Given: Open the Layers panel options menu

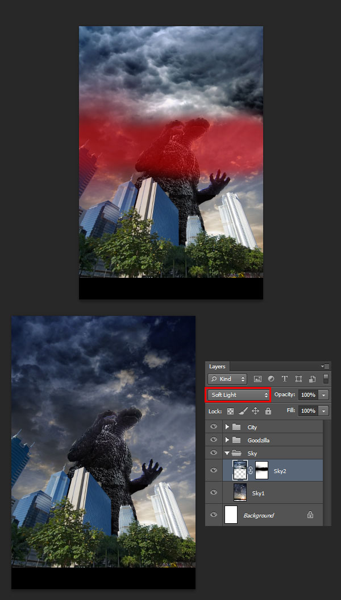Looking at the screenshot, I should [326, 366].
